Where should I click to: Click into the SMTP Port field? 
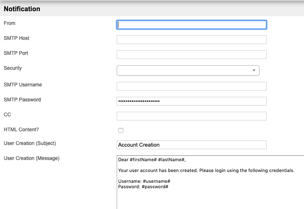191,55
